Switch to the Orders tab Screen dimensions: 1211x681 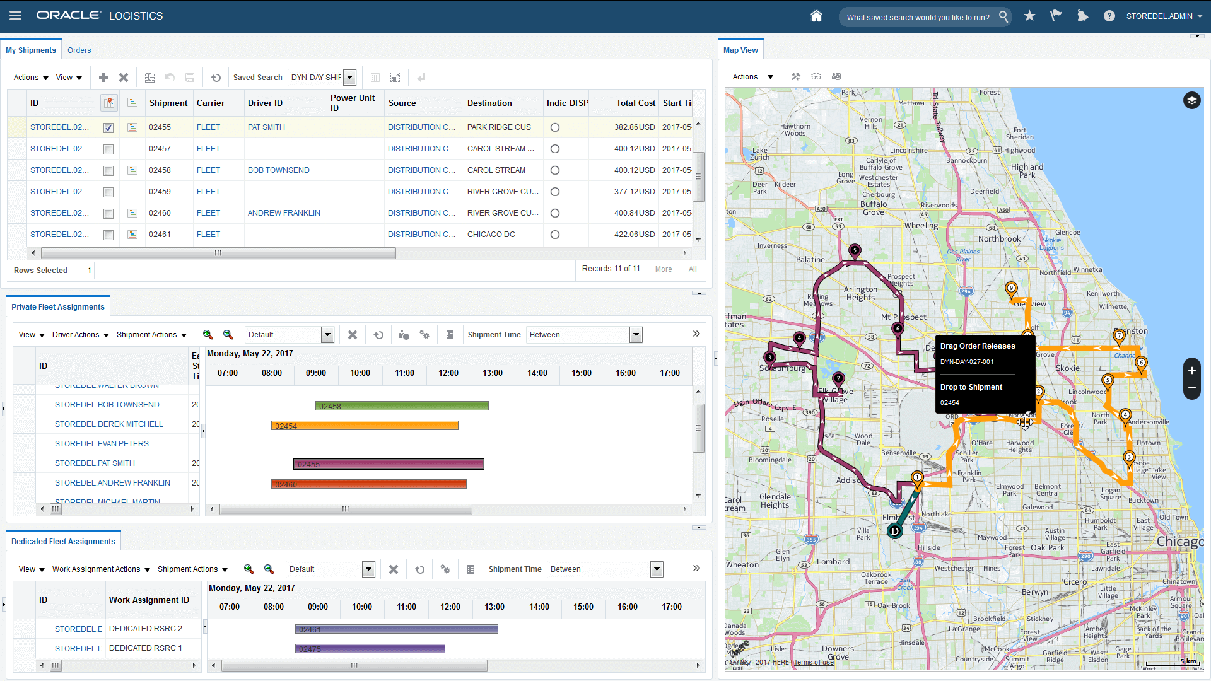pos(79,50)
